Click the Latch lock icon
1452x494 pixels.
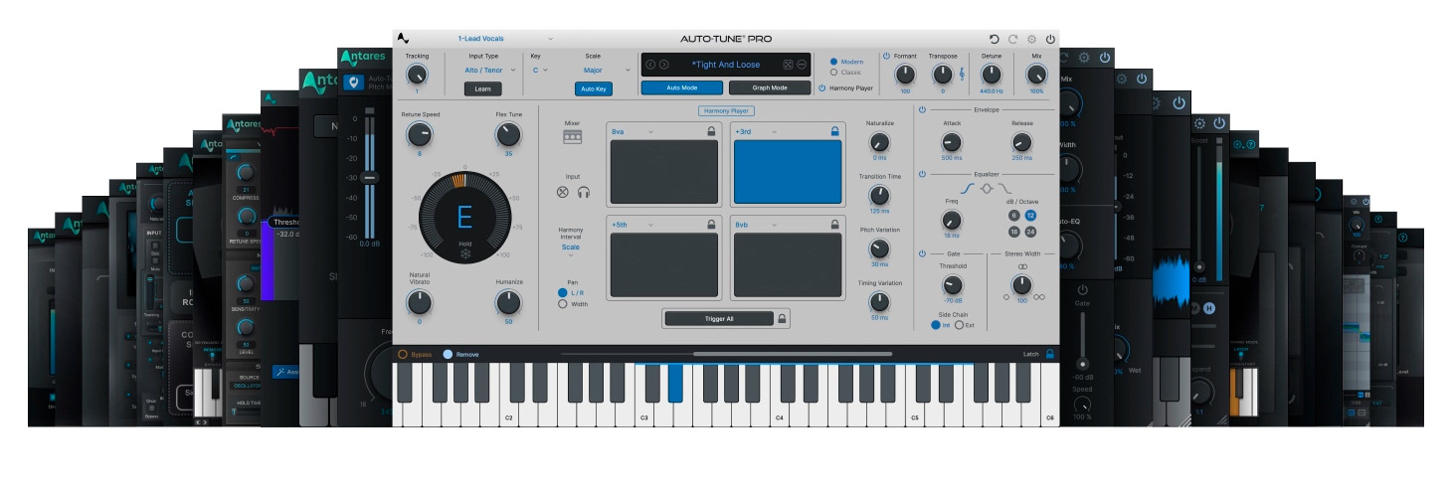(x=1049, y=354)
